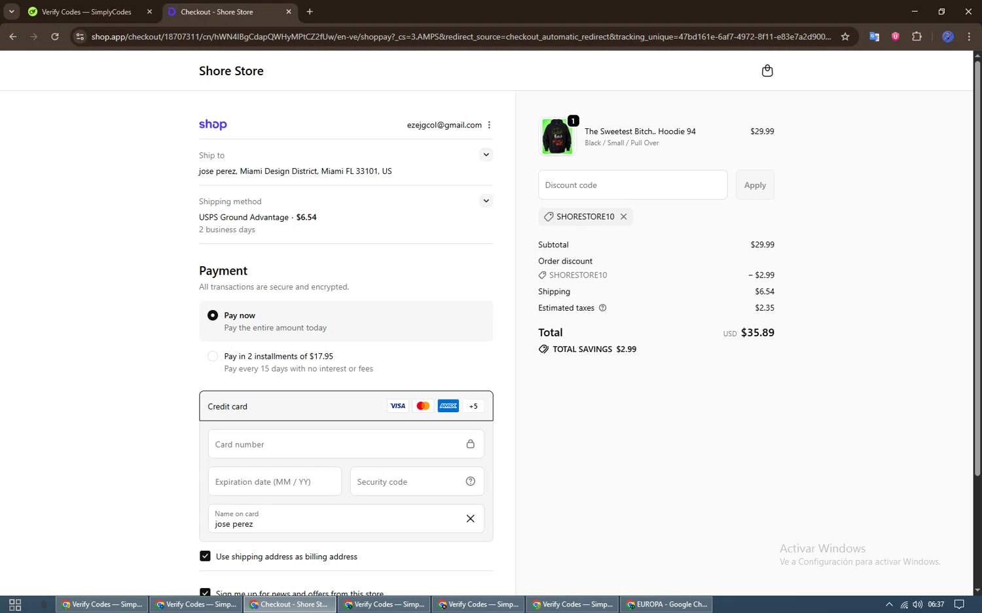This screenshot has width=982, height=613.
Task: Click the Total amount $35.89
Action: tap(757, 332)
